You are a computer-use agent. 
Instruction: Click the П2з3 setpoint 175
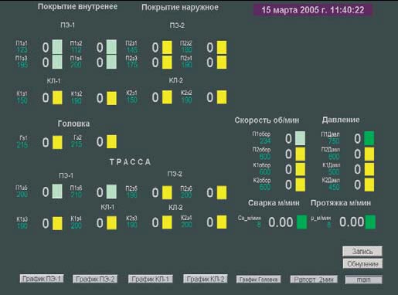(132, 64)
